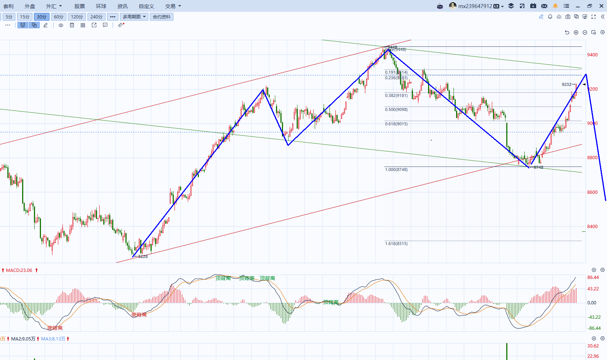607x360 pixels.
Task: Click the MACD:23.06 indicator label
Action: click(19, 270)
